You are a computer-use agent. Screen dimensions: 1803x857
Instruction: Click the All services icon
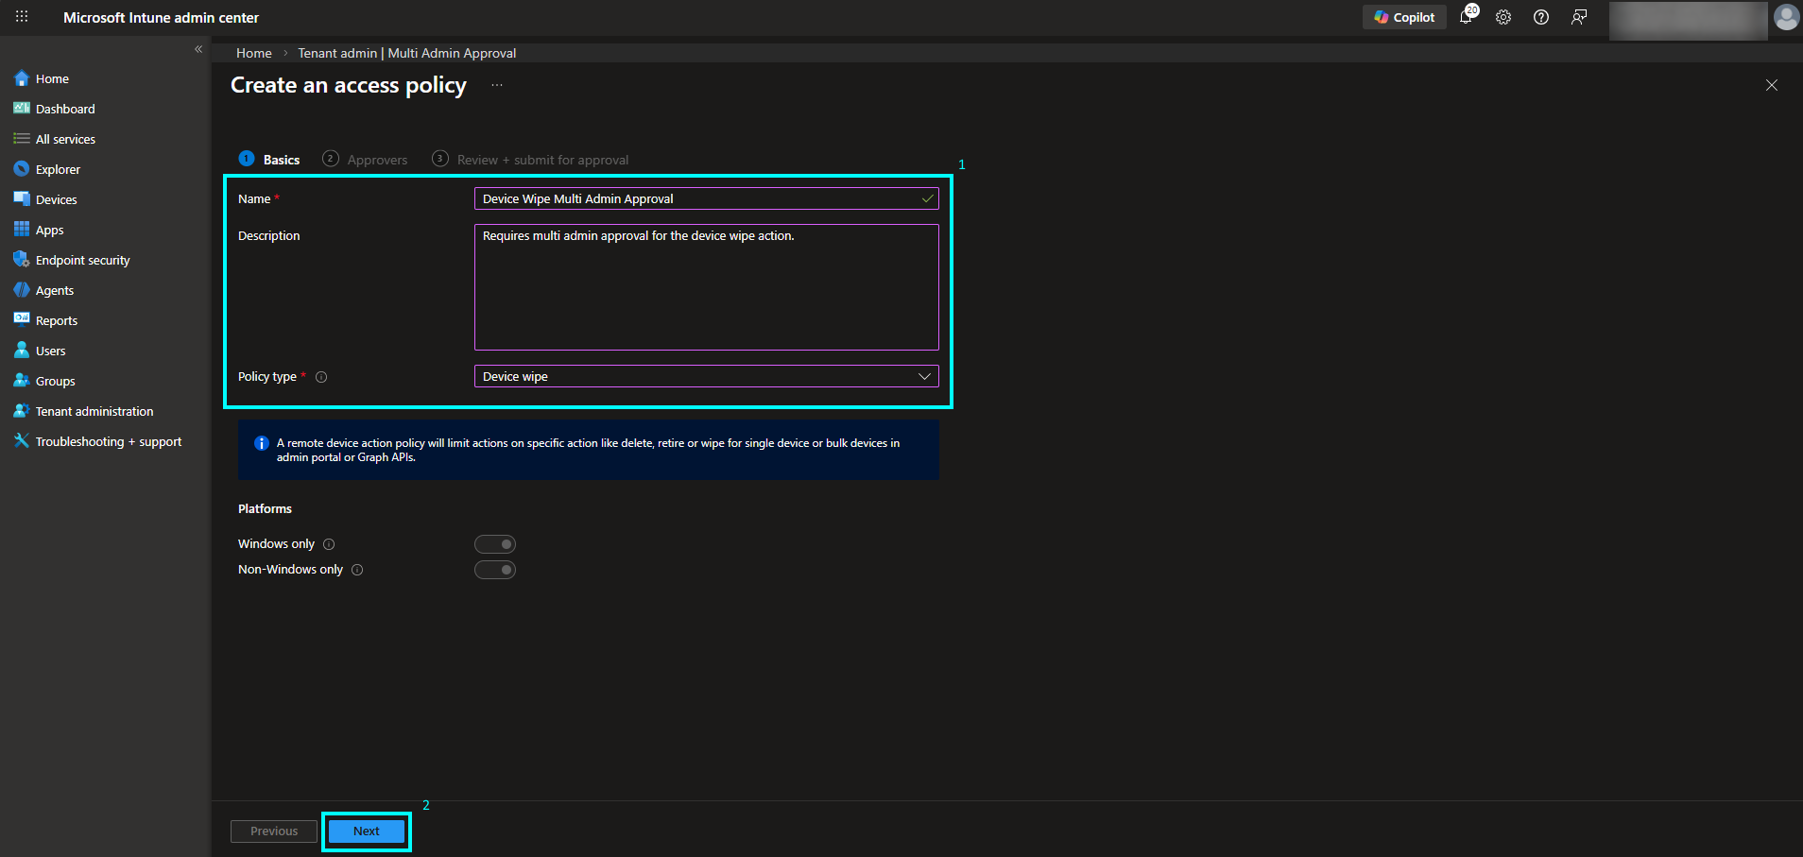click(x=22, y=139)
